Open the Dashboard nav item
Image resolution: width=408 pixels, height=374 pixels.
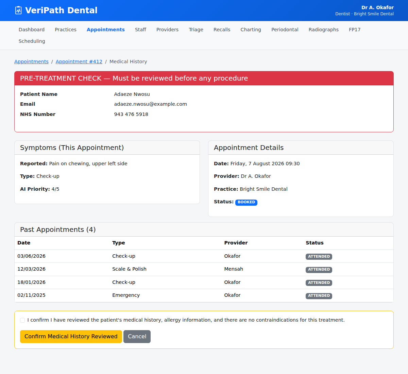32,30
